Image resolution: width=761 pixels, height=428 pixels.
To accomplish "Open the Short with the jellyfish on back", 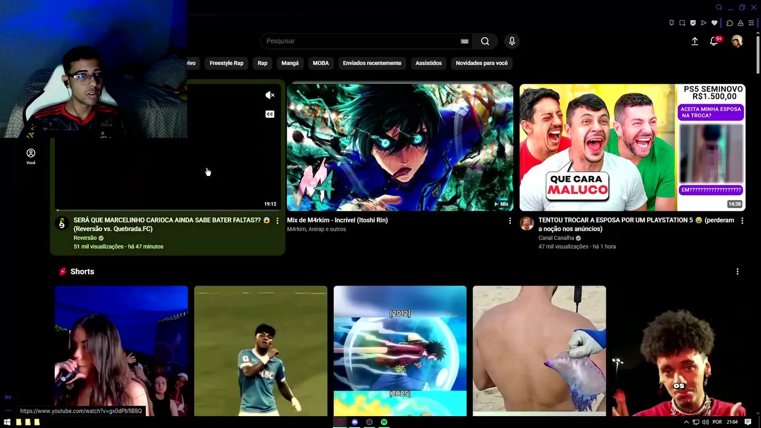I will pos(539,351).
